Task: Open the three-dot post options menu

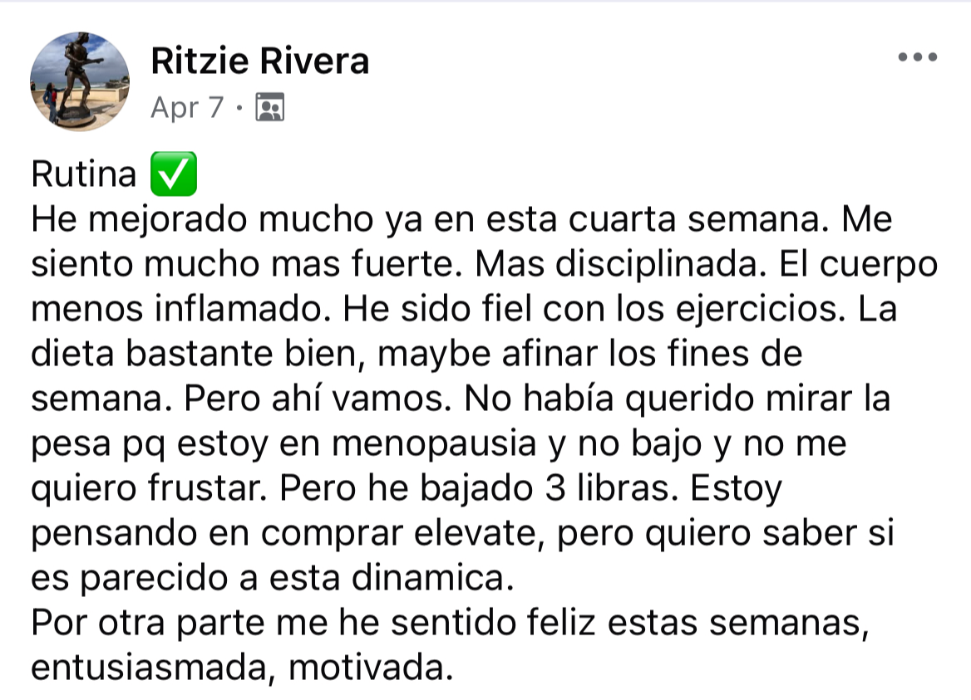Action: [918, 57]
